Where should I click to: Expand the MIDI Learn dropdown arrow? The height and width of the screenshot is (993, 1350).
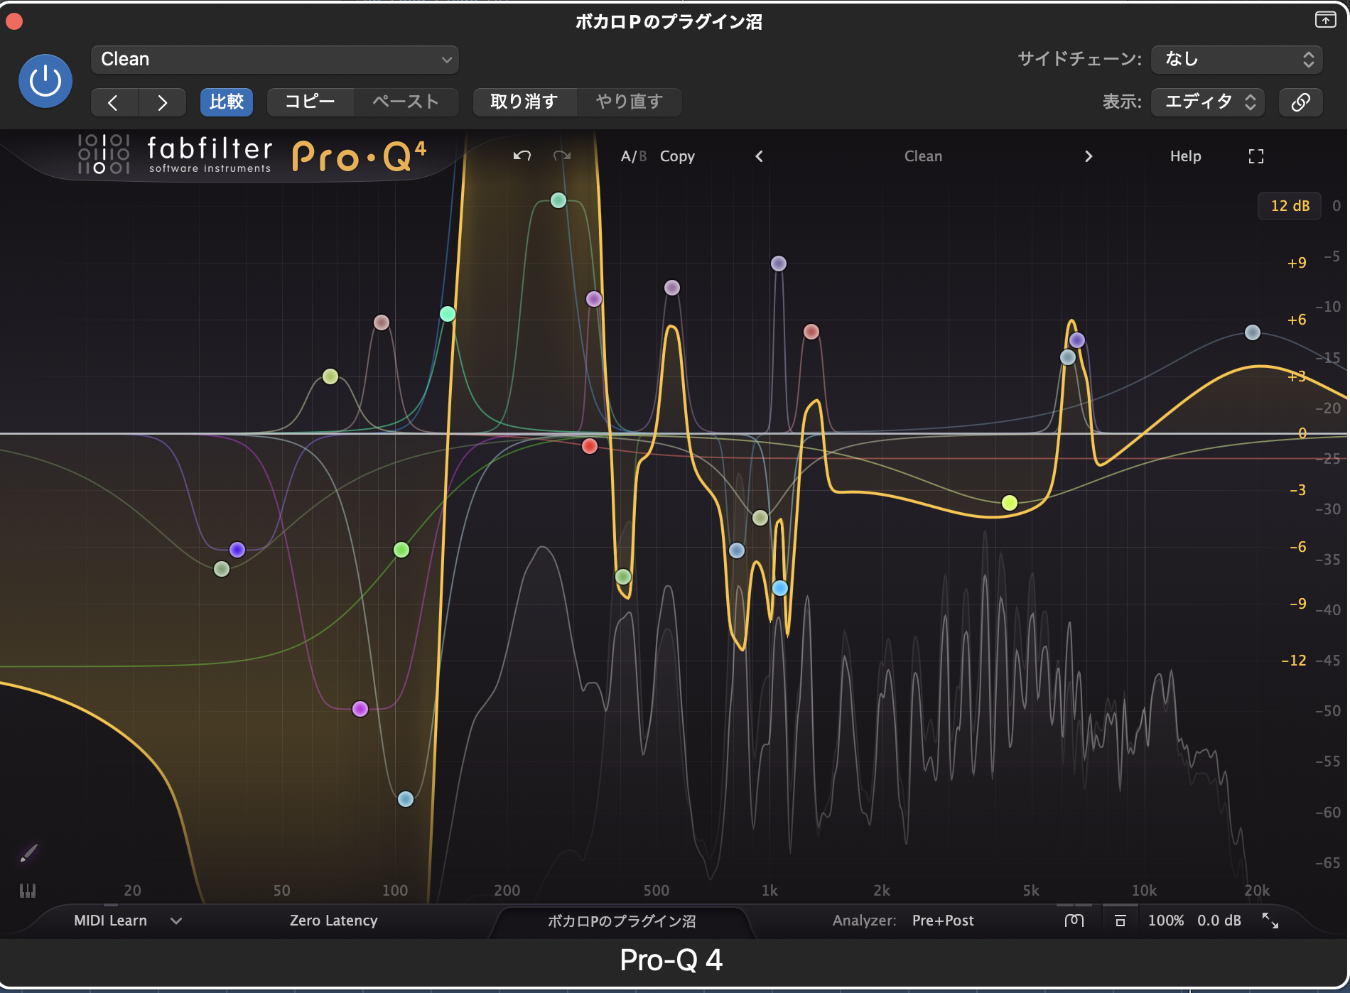pos(176,921)
